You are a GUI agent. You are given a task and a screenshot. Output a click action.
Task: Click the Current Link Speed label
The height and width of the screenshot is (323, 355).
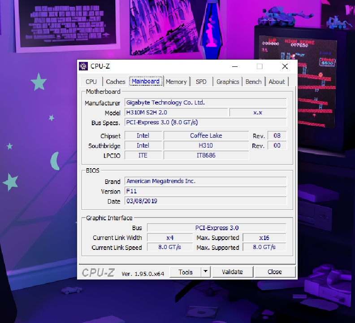point(117,248)
